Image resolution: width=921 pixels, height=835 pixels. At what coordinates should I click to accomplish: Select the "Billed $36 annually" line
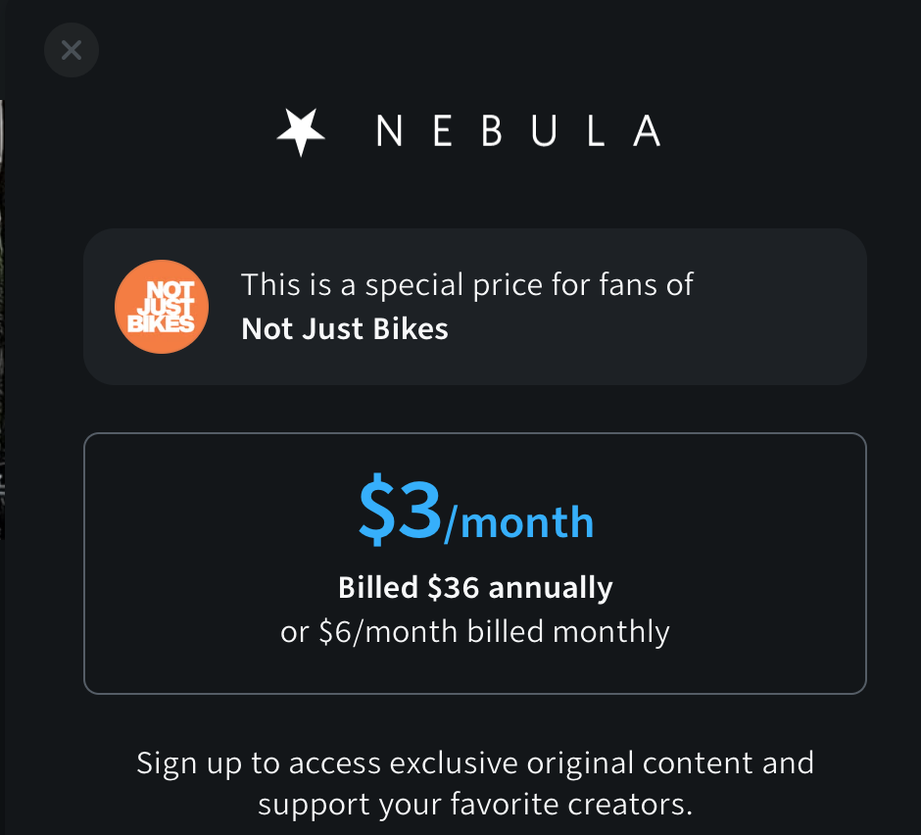coord(475,588)
